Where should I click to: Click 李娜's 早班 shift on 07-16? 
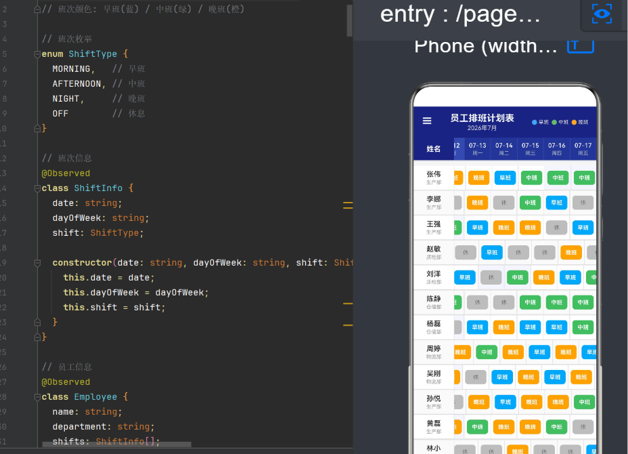click(x=557, y=203)
